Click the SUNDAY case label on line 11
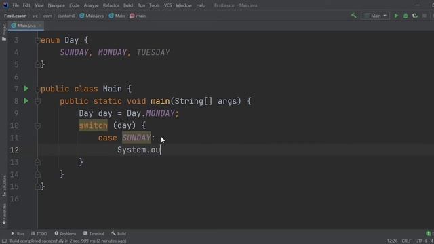434x244 pixels. (136, 138)
